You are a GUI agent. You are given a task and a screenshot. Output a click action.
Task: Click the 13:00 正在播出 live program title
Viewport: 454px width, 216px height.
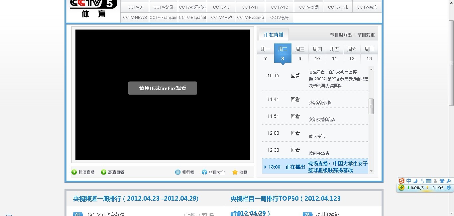click(338, 167)
